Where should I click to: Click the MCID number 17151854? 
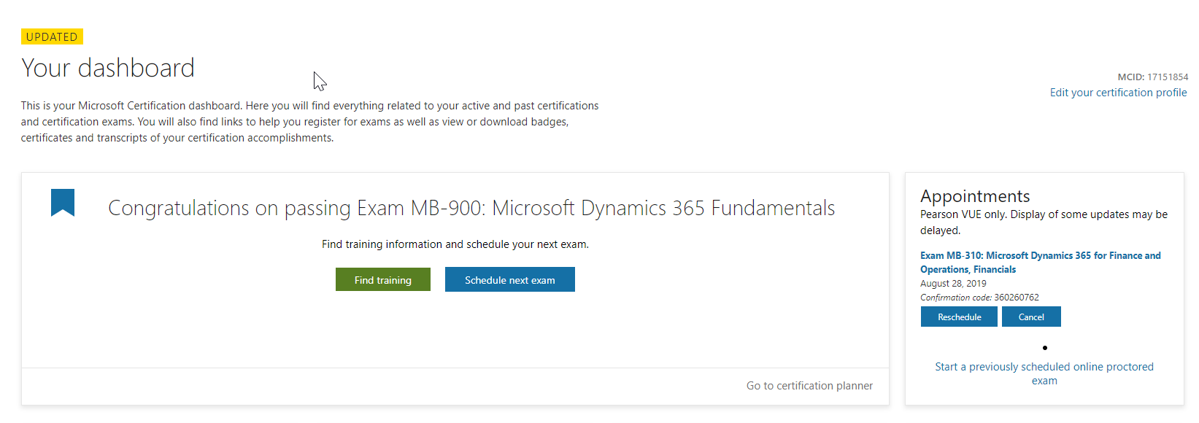1168,77
